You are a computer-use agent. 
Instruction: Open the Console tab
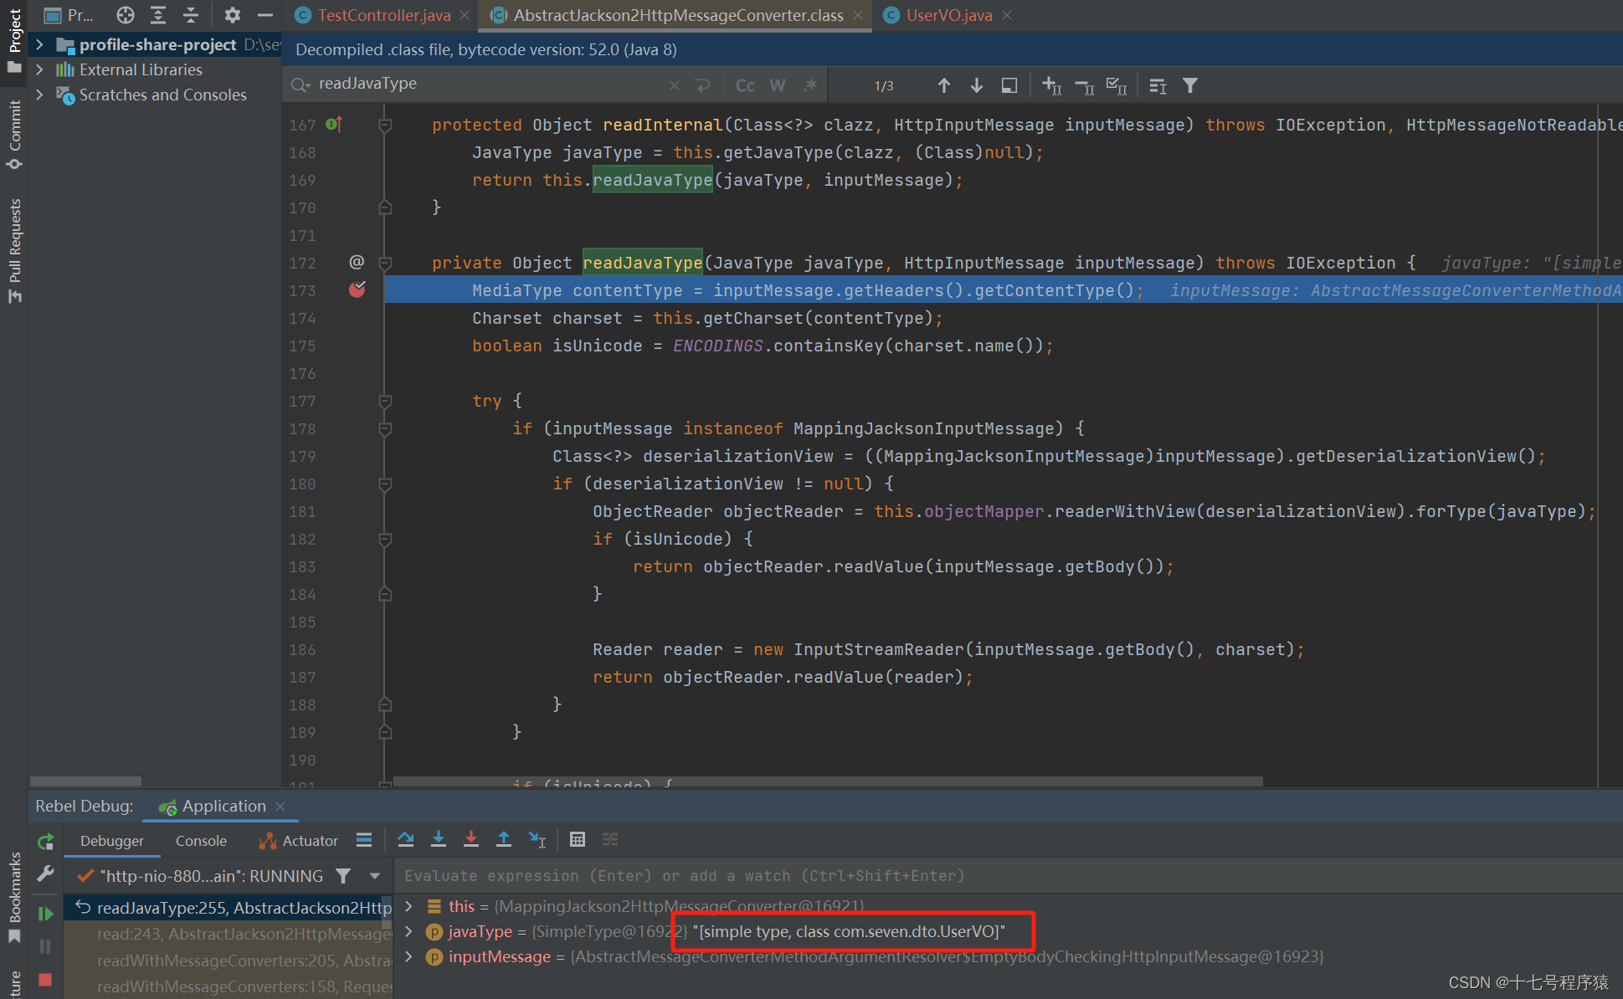201,841
